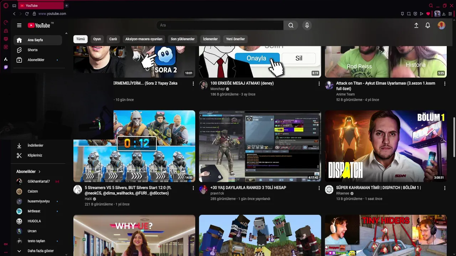Open the YouTube hamburger guide menu
The image size is (456, 256).
19,25
